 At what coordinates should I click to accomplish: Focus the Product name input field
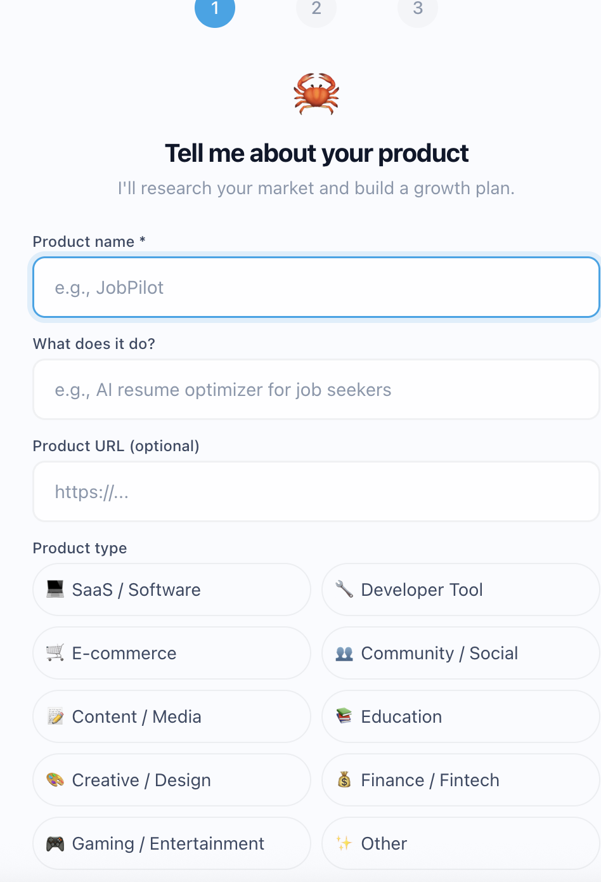(x=316, y=287)
